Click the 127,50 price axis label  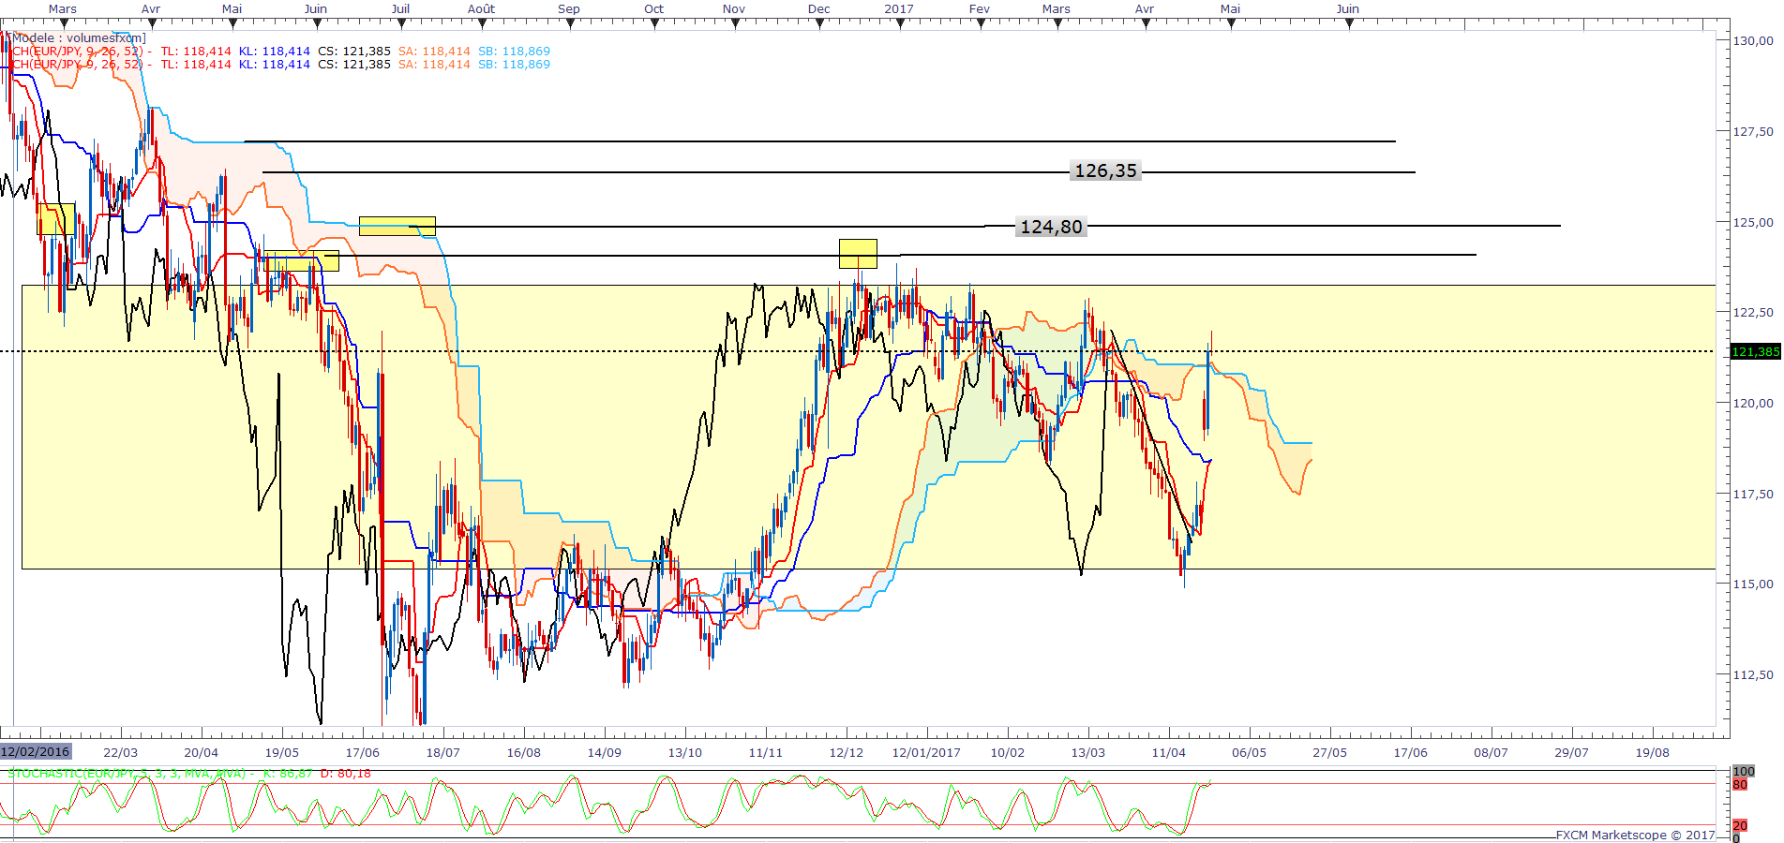click(x=1753, y=132)
